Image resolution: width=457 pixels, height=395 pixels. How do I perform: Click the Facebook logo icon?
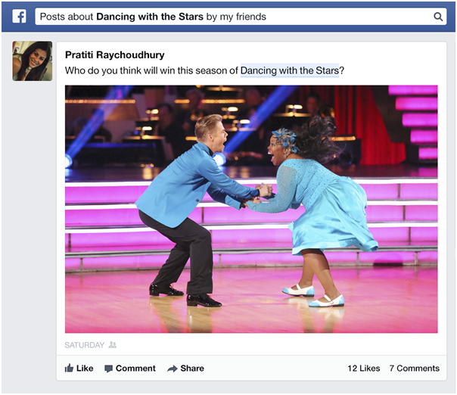pyautogui.click(x=19, y=17)
